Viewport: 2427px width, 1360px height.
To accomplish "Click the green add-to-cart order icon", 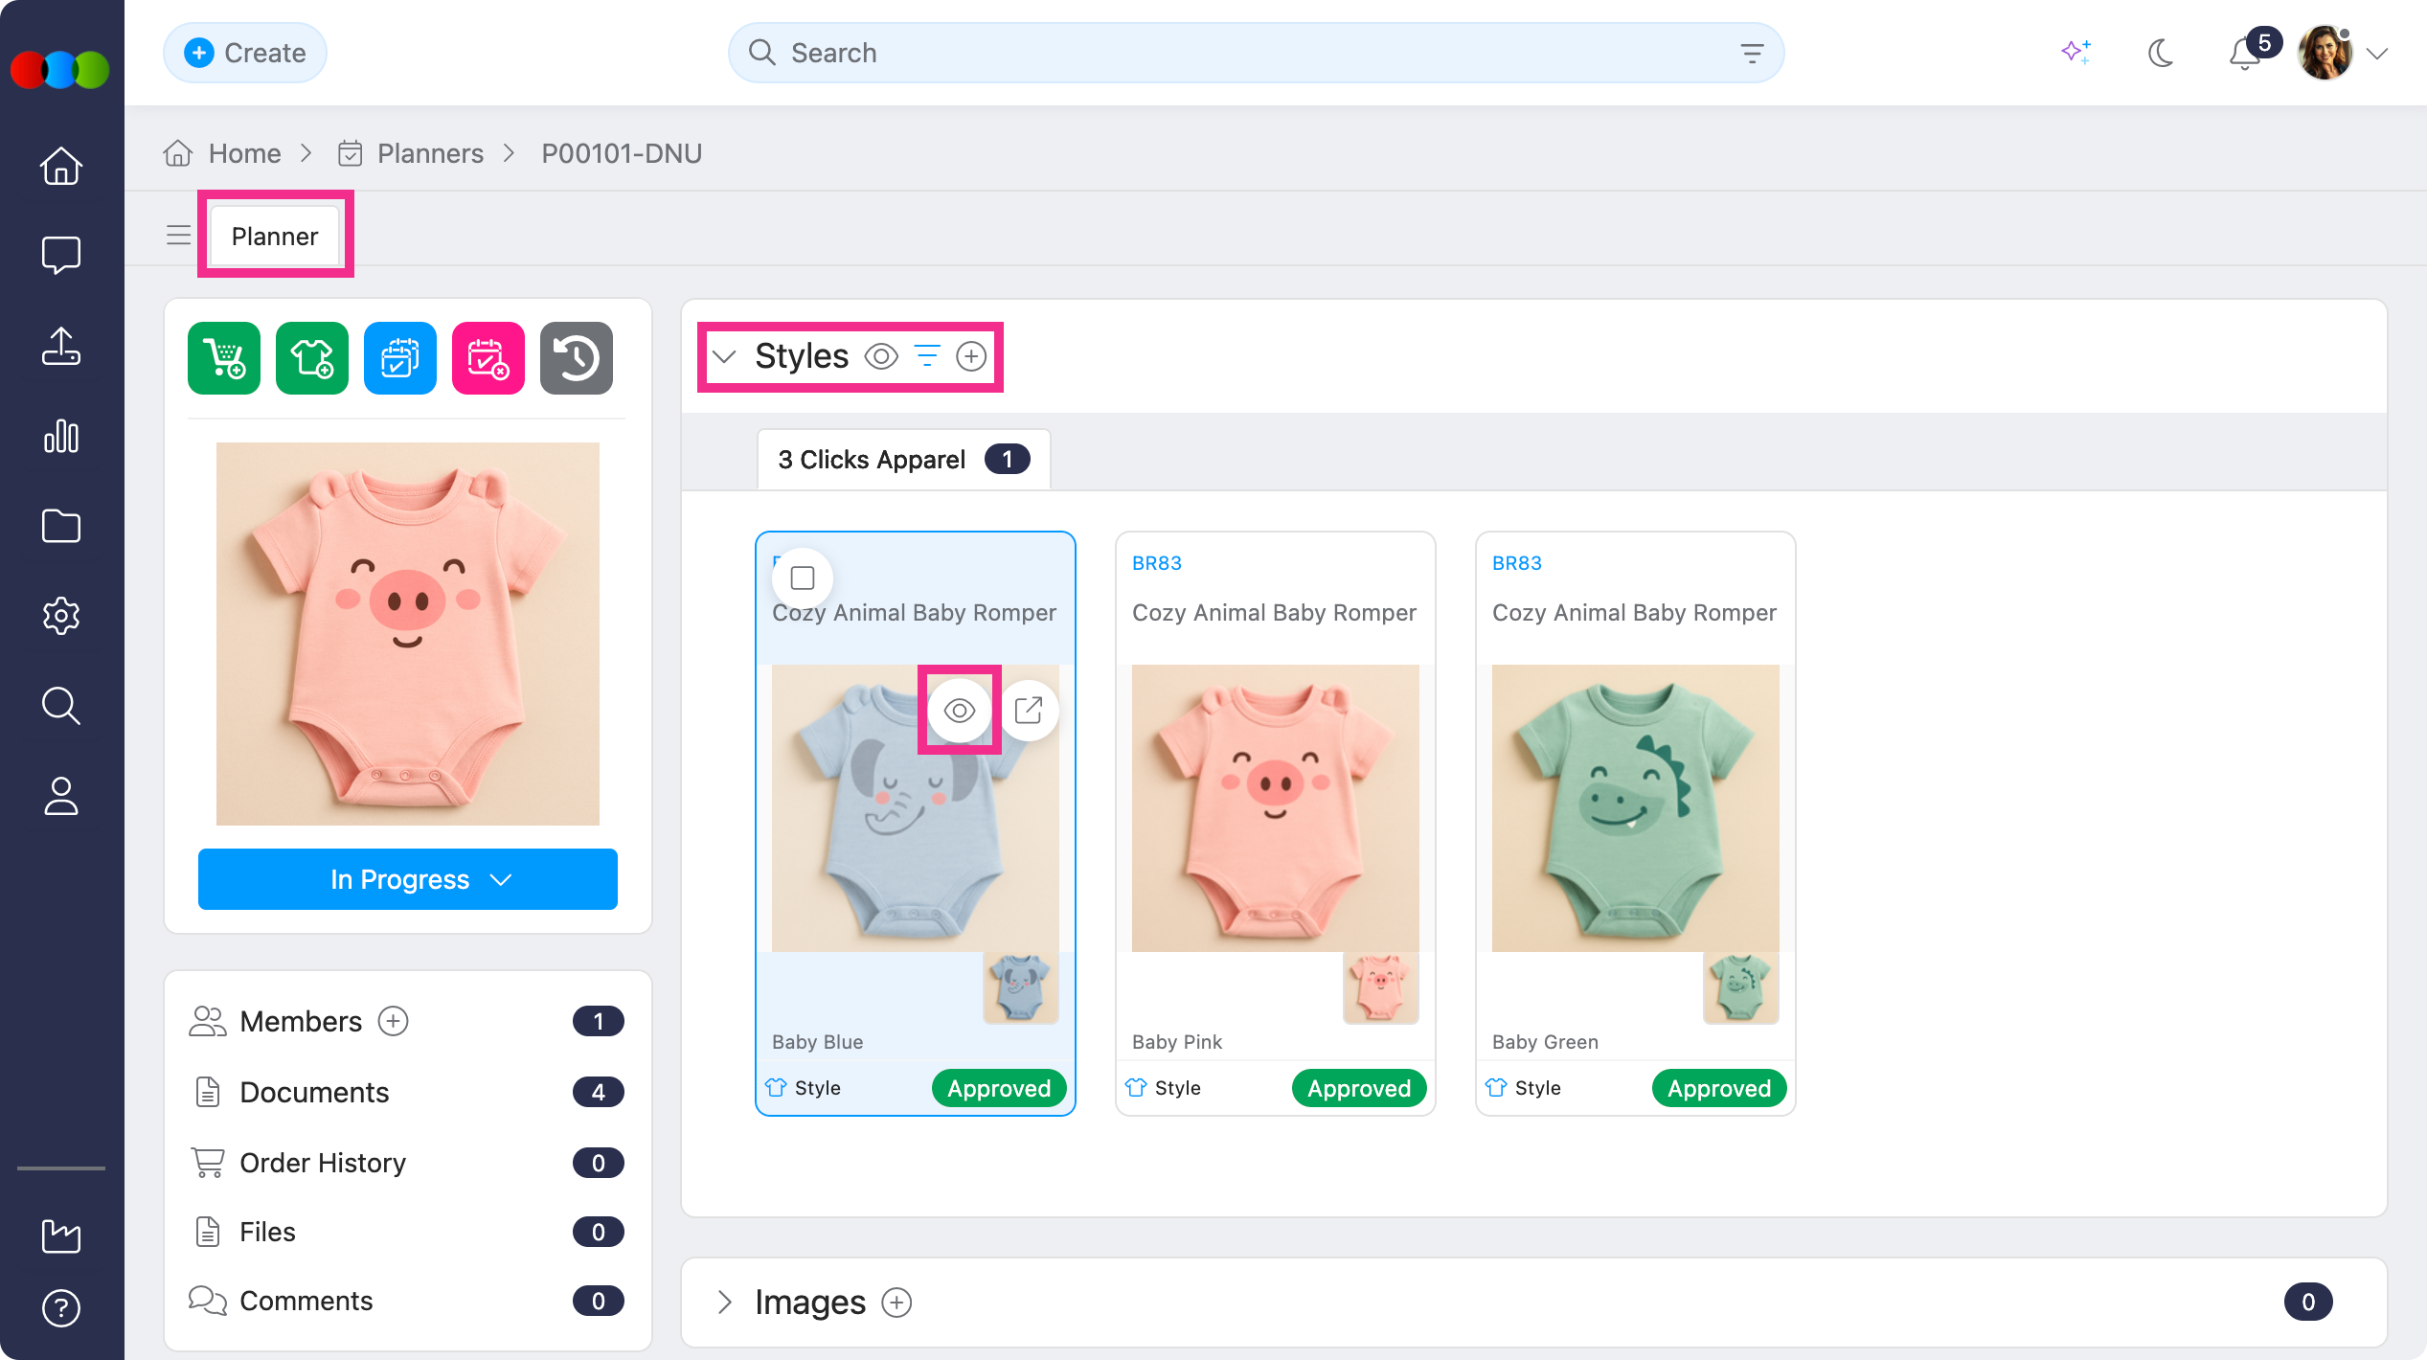I will pyautogui.click(x=224, y=358).
